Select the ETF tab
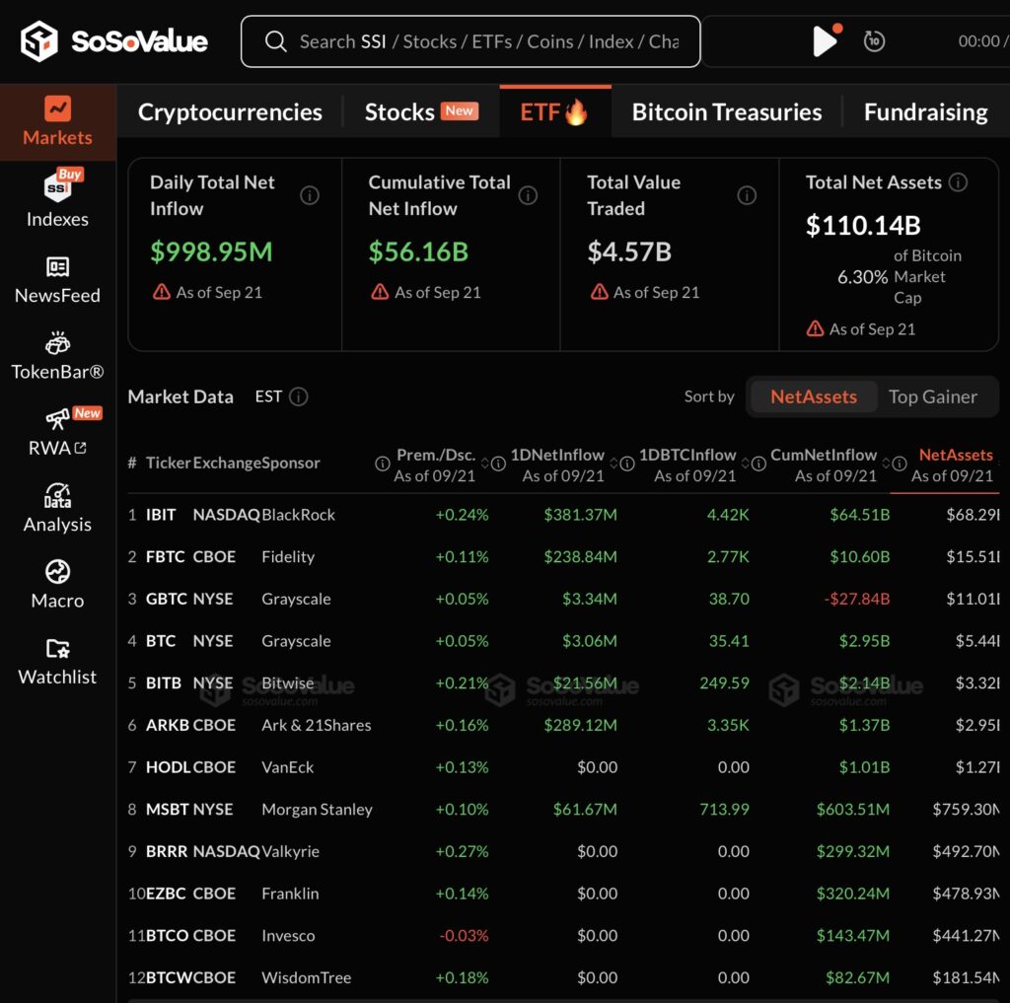Image resolution: width=1010 pixels, height=1003 pixels. pyautogui.click(x=554, y=112)
